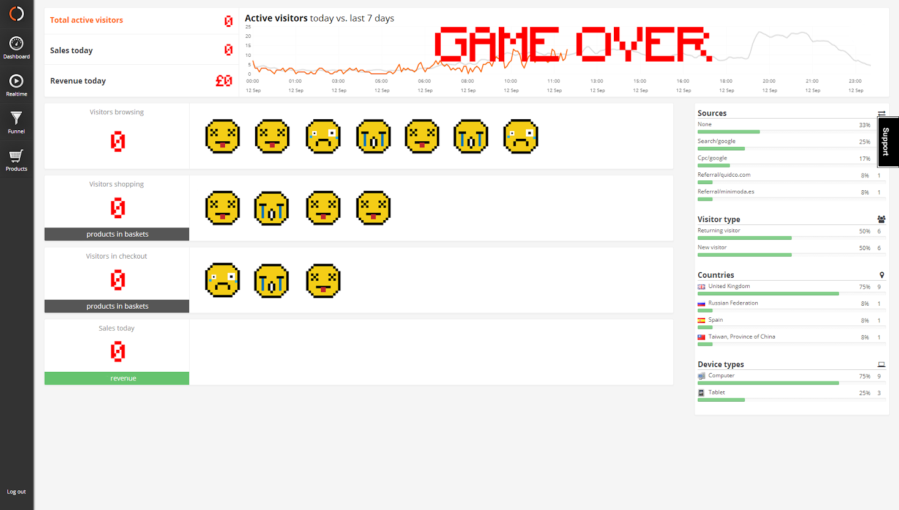This screenshot has height=510, width=899.
Task: Click the Referral/minimoda.es source row
Action: tap(792, 194)
